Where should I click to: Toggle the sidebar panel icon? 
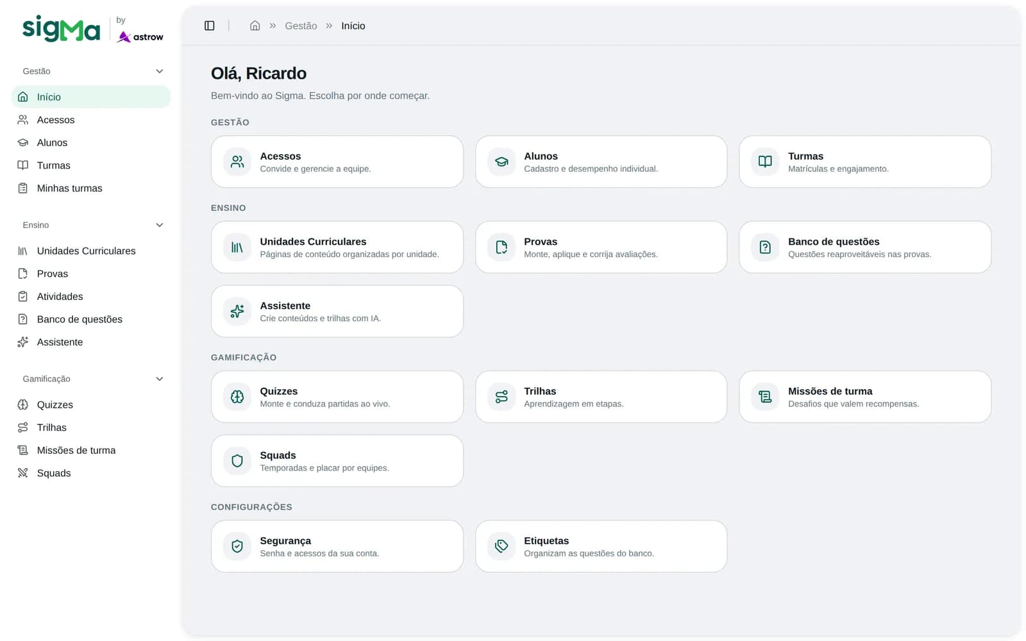tap(209, 26)
